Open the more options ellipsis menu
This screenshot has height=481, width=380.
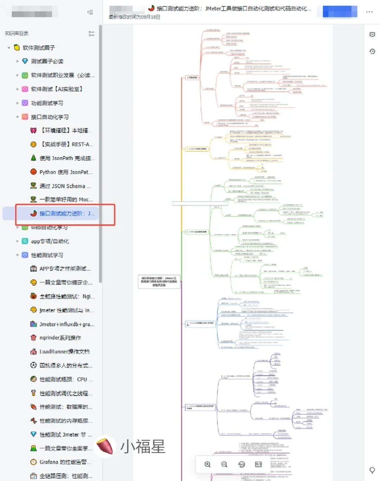(369, 12)
